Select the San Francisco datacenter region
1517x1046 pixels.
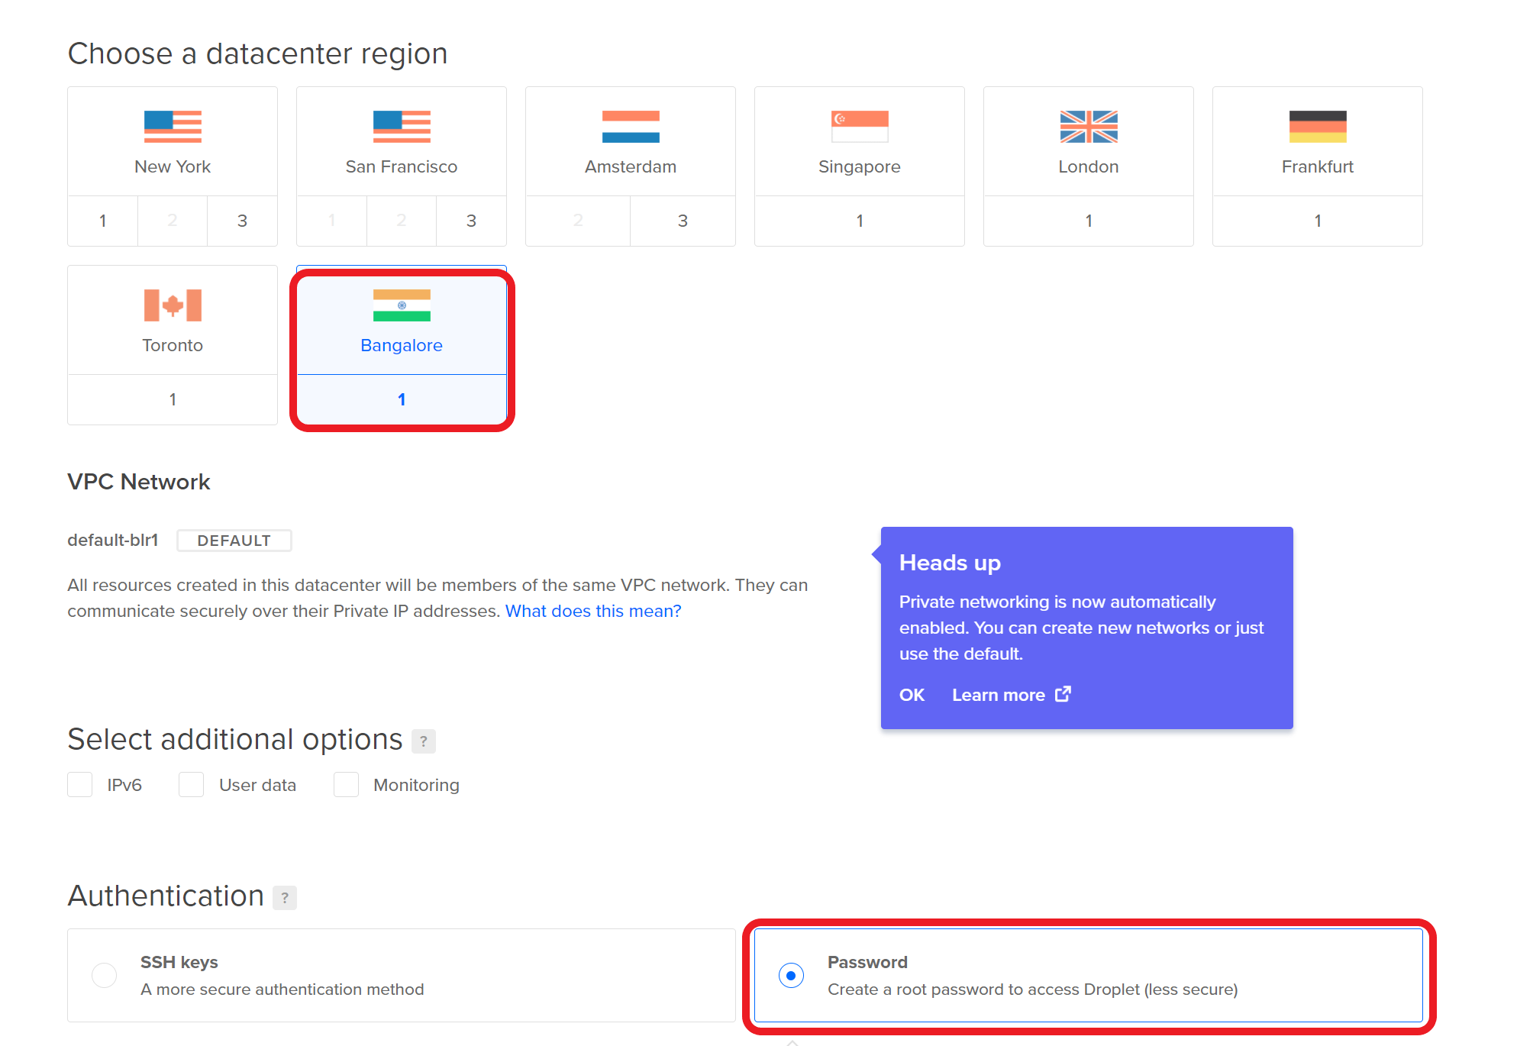[x=402, y=138]
